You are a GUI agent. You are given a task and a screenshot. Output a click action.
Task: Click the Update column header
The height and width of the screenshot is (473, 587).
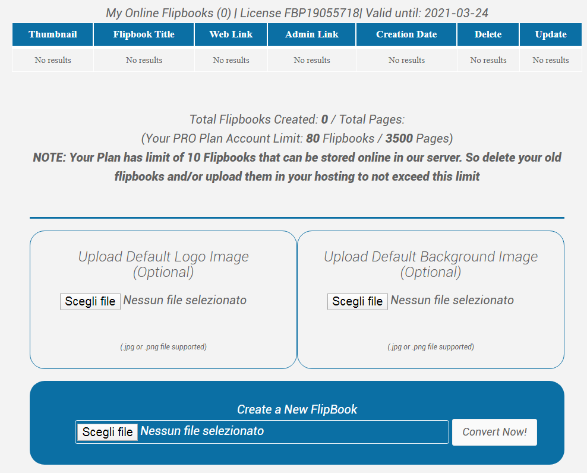click(x=550, y=34)
